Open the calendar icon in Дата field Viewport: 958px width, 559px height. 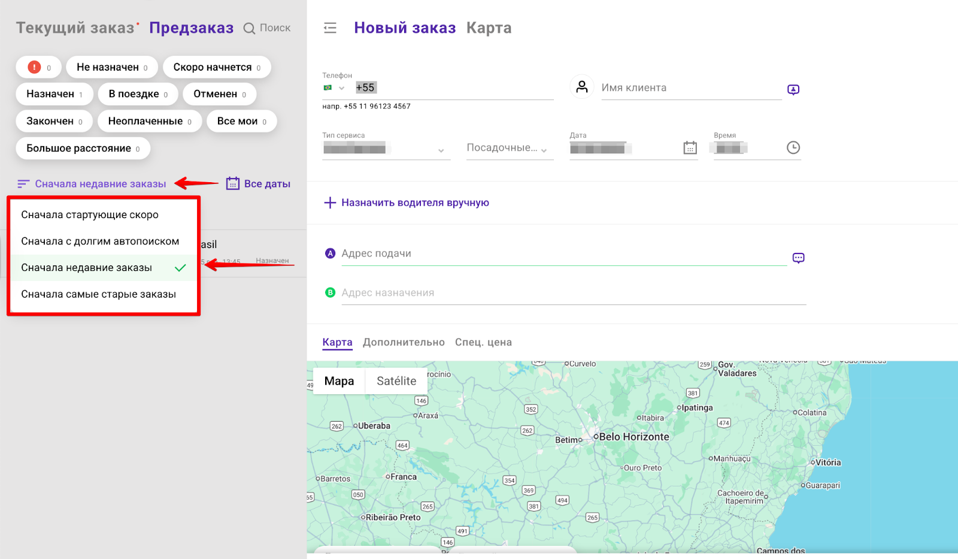690,148
